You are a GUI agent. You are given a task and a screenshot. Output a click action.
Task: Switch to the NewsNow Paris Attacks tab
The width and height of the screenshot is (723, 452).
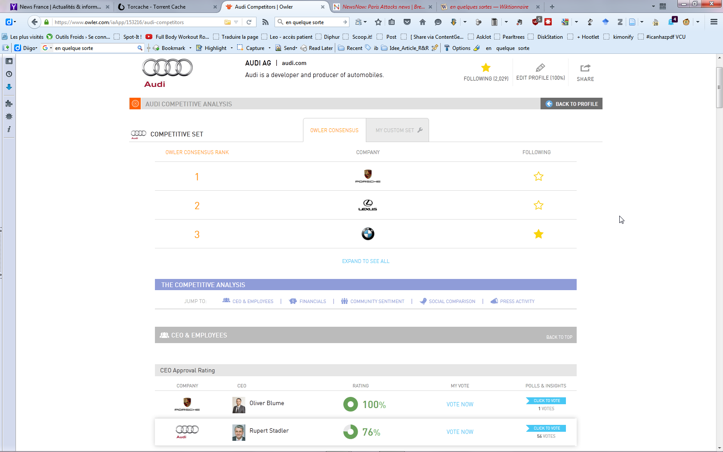(382, 6)
